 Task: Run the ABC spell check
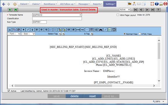coord(114,30)
